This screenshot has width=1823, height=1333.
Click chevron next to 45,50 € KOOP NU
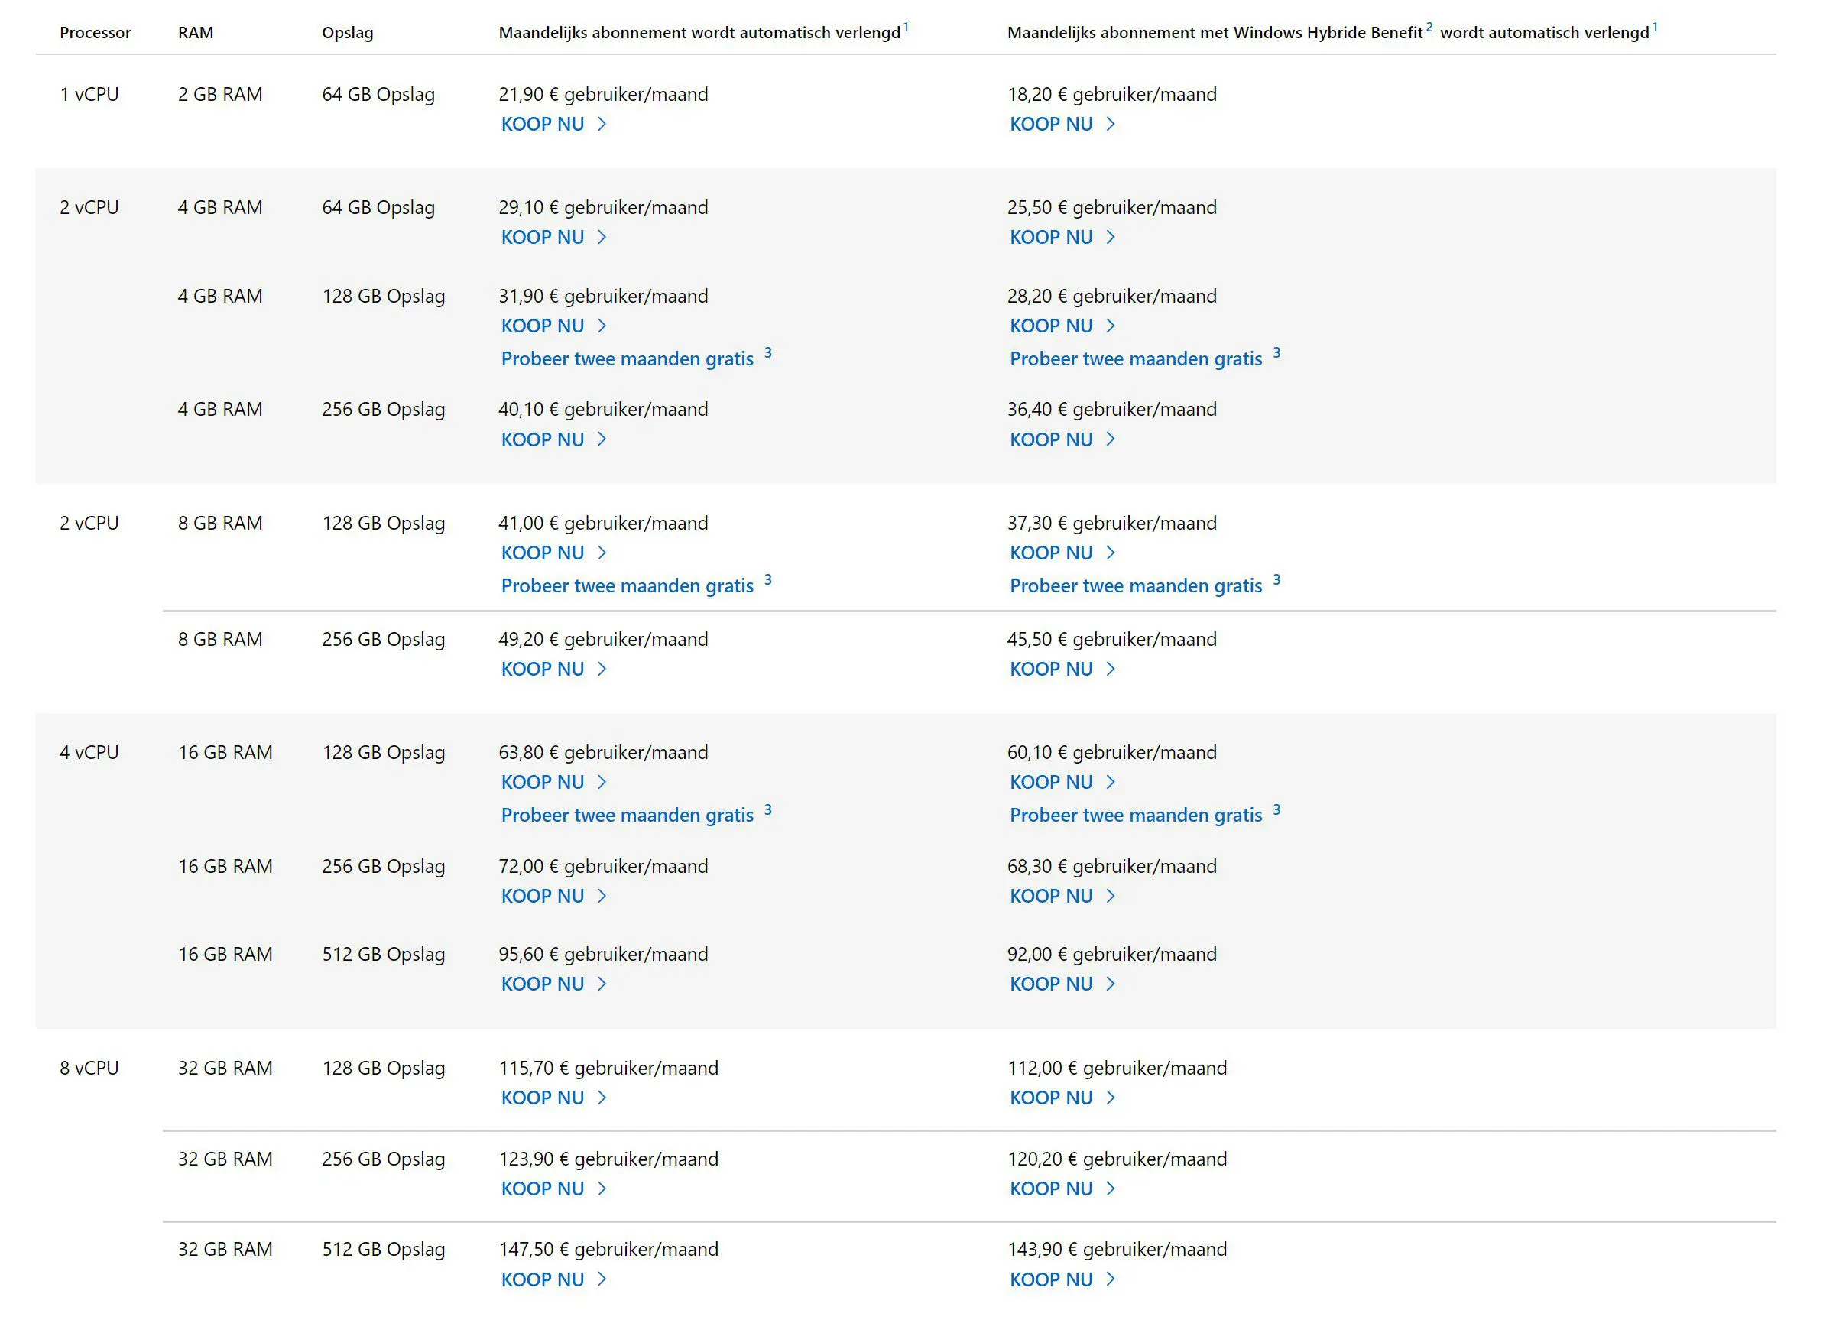click(x=1110, y=669)
